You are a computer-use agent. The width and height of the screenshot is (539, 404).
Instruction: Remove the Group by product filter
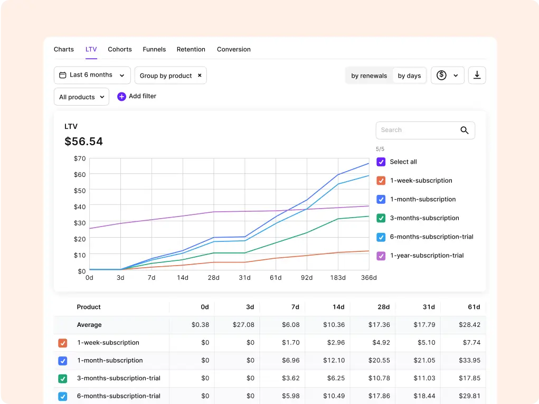pos(200,76)
